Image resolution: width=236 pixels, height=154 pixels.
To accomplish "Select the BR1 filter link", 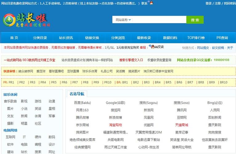I will (x=125, y=82).
